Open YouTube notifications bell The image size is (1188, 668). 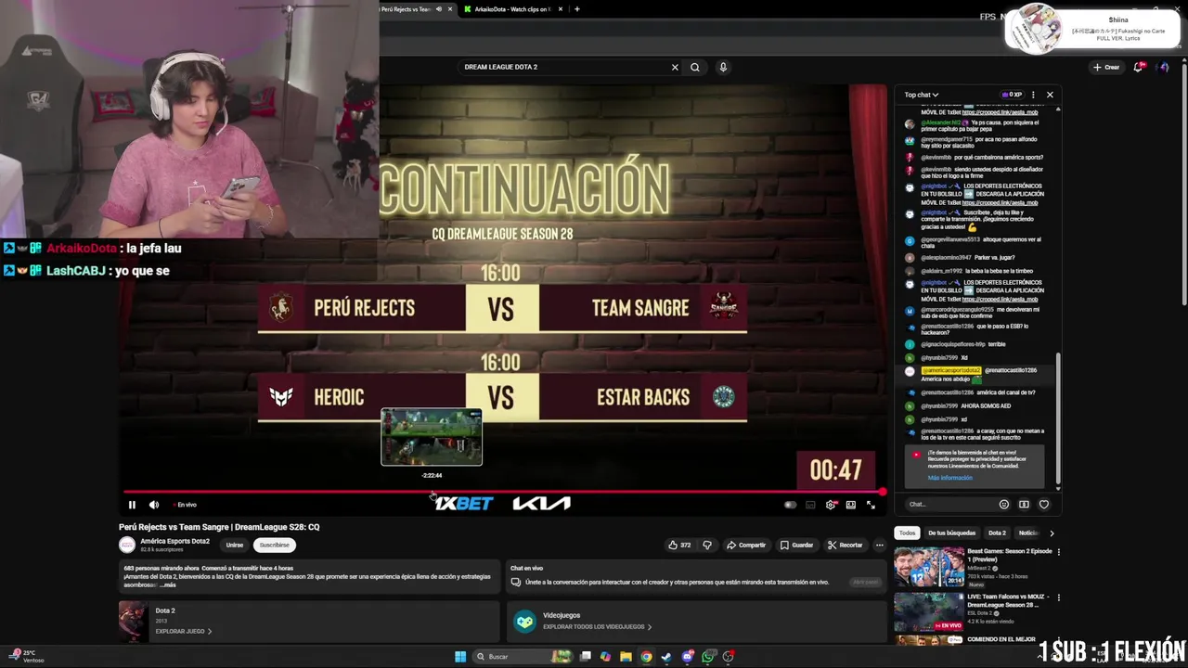(1139, 67)
